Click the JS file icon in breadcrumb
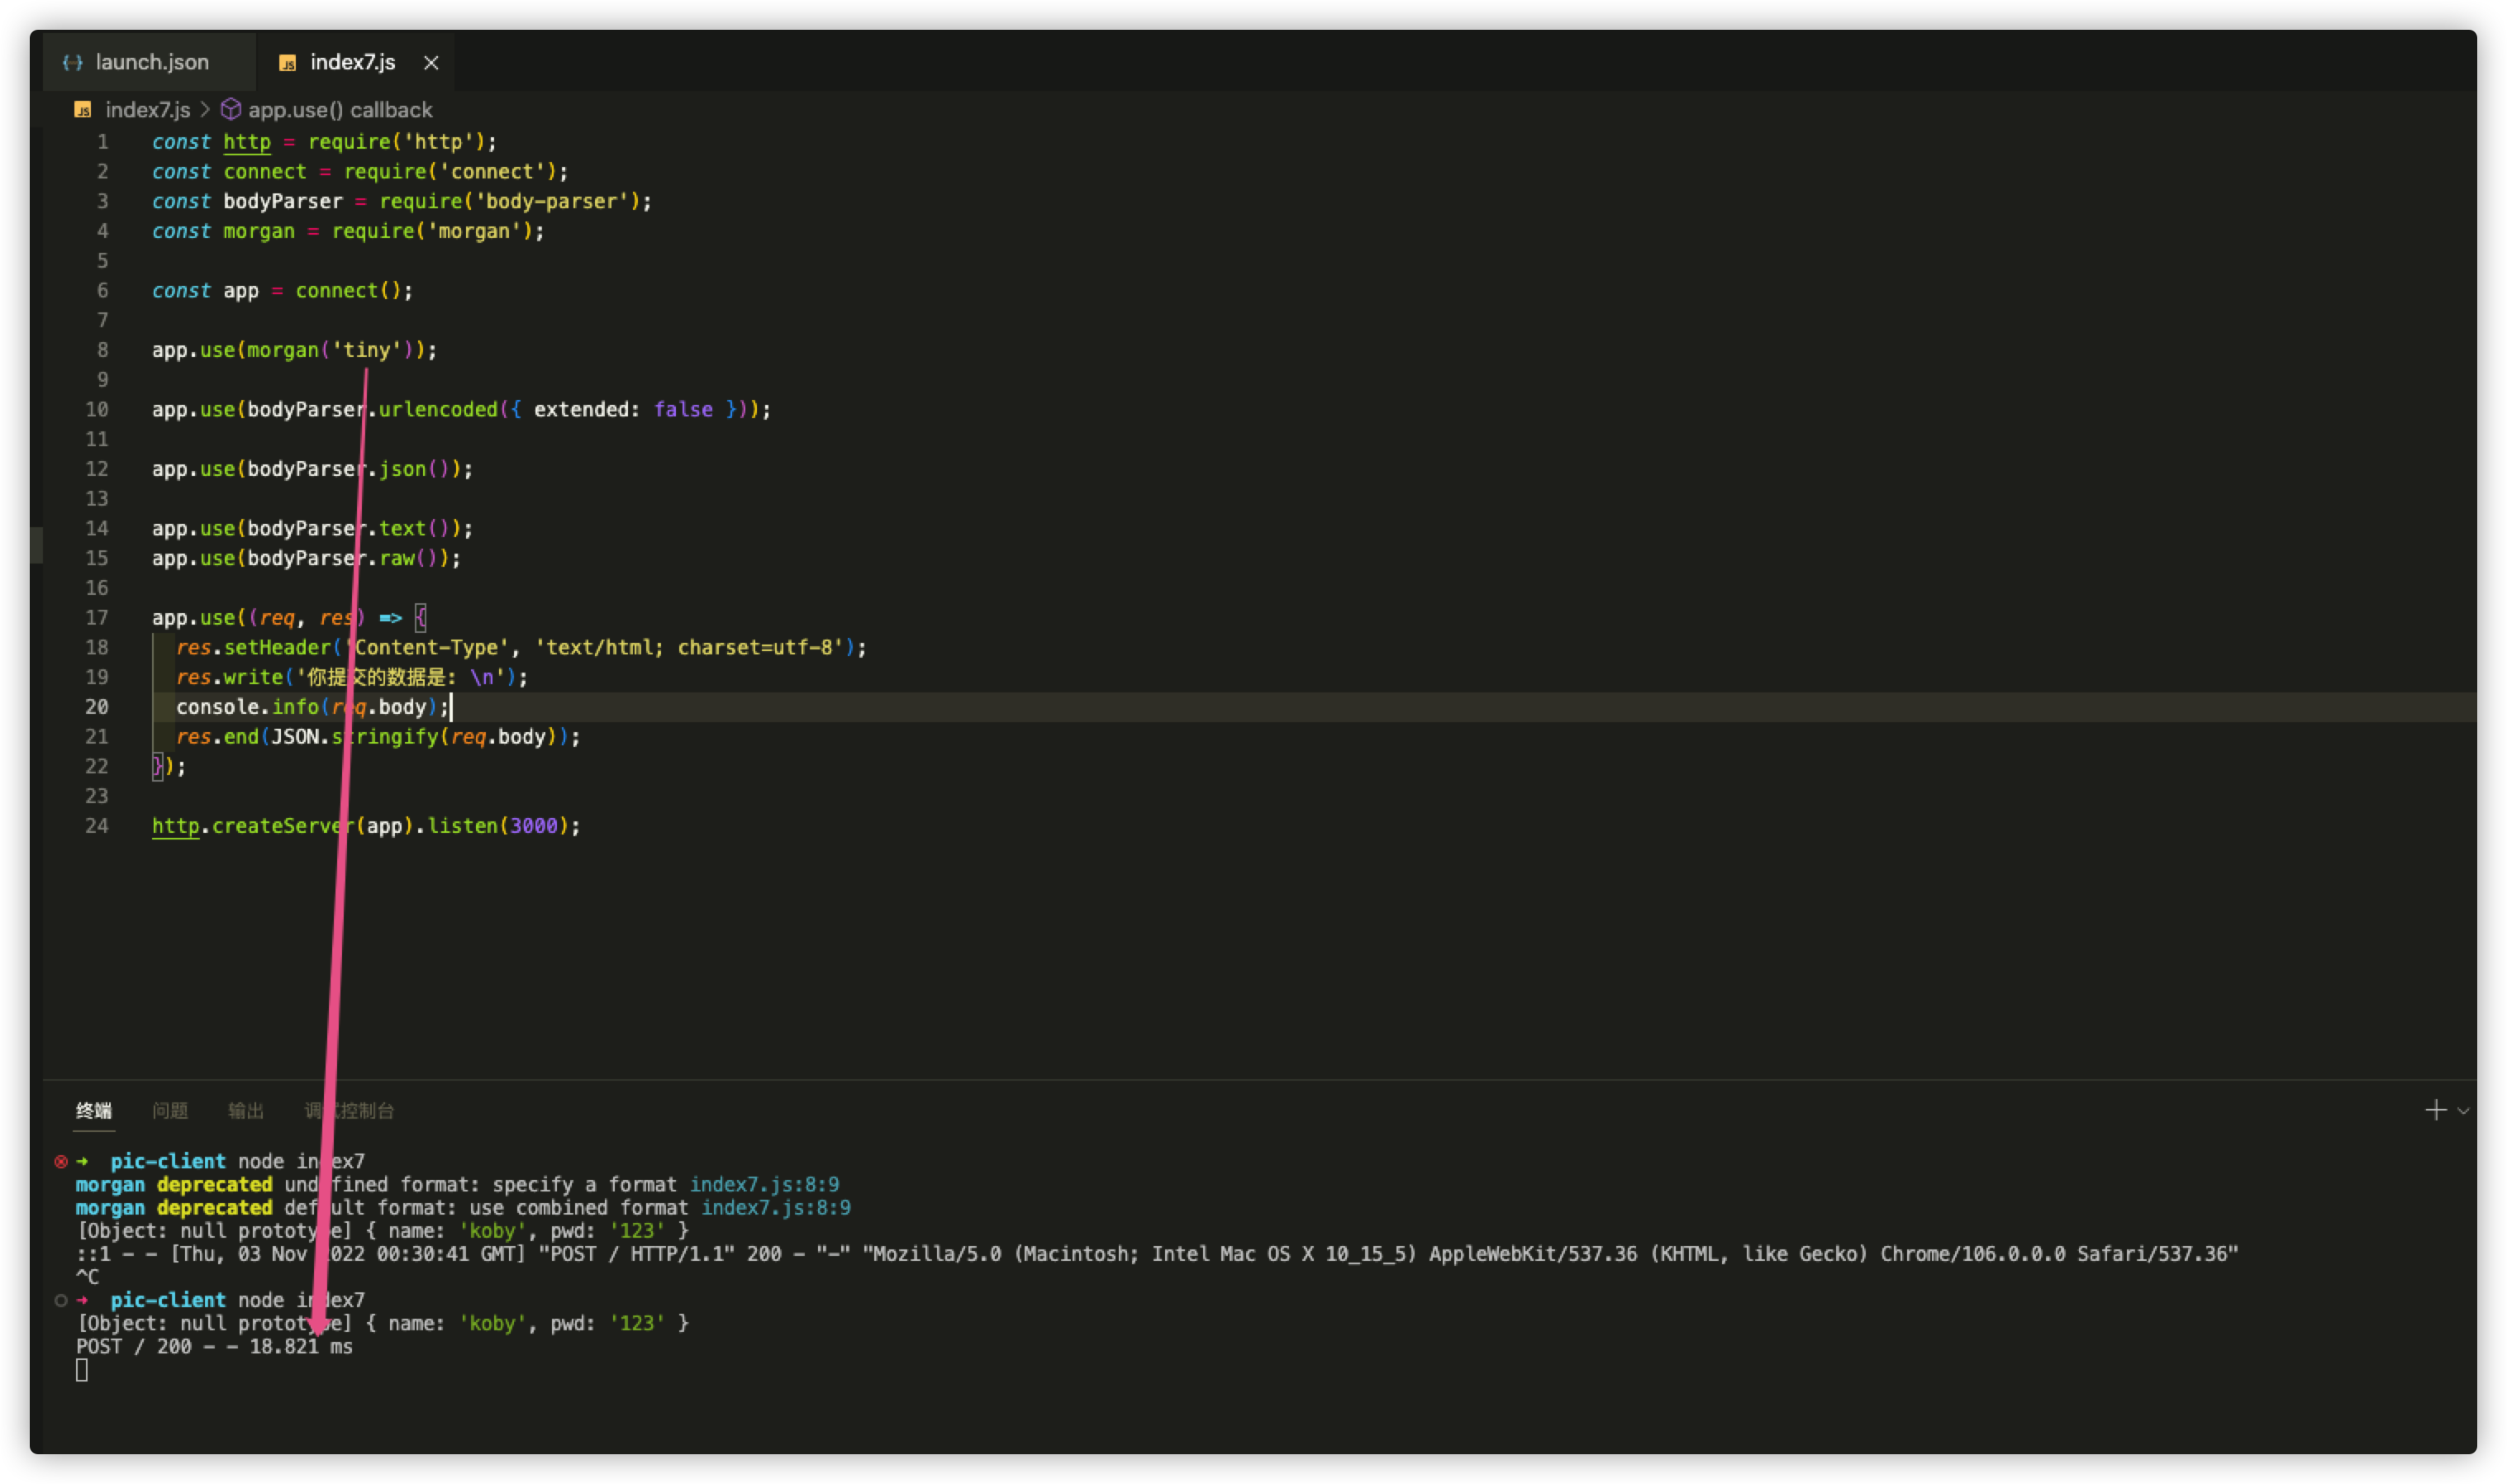This screenshot has height=1484, width=2507. pos(83,110)
